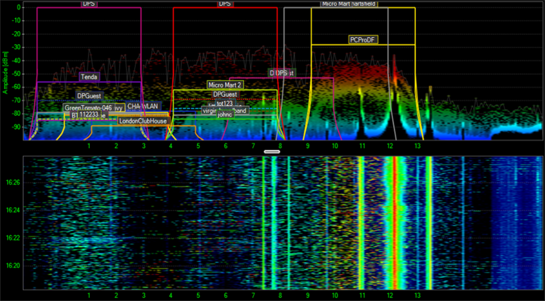
Task: Click channel 1 on the upper graph axis
Action: (89, 146)
